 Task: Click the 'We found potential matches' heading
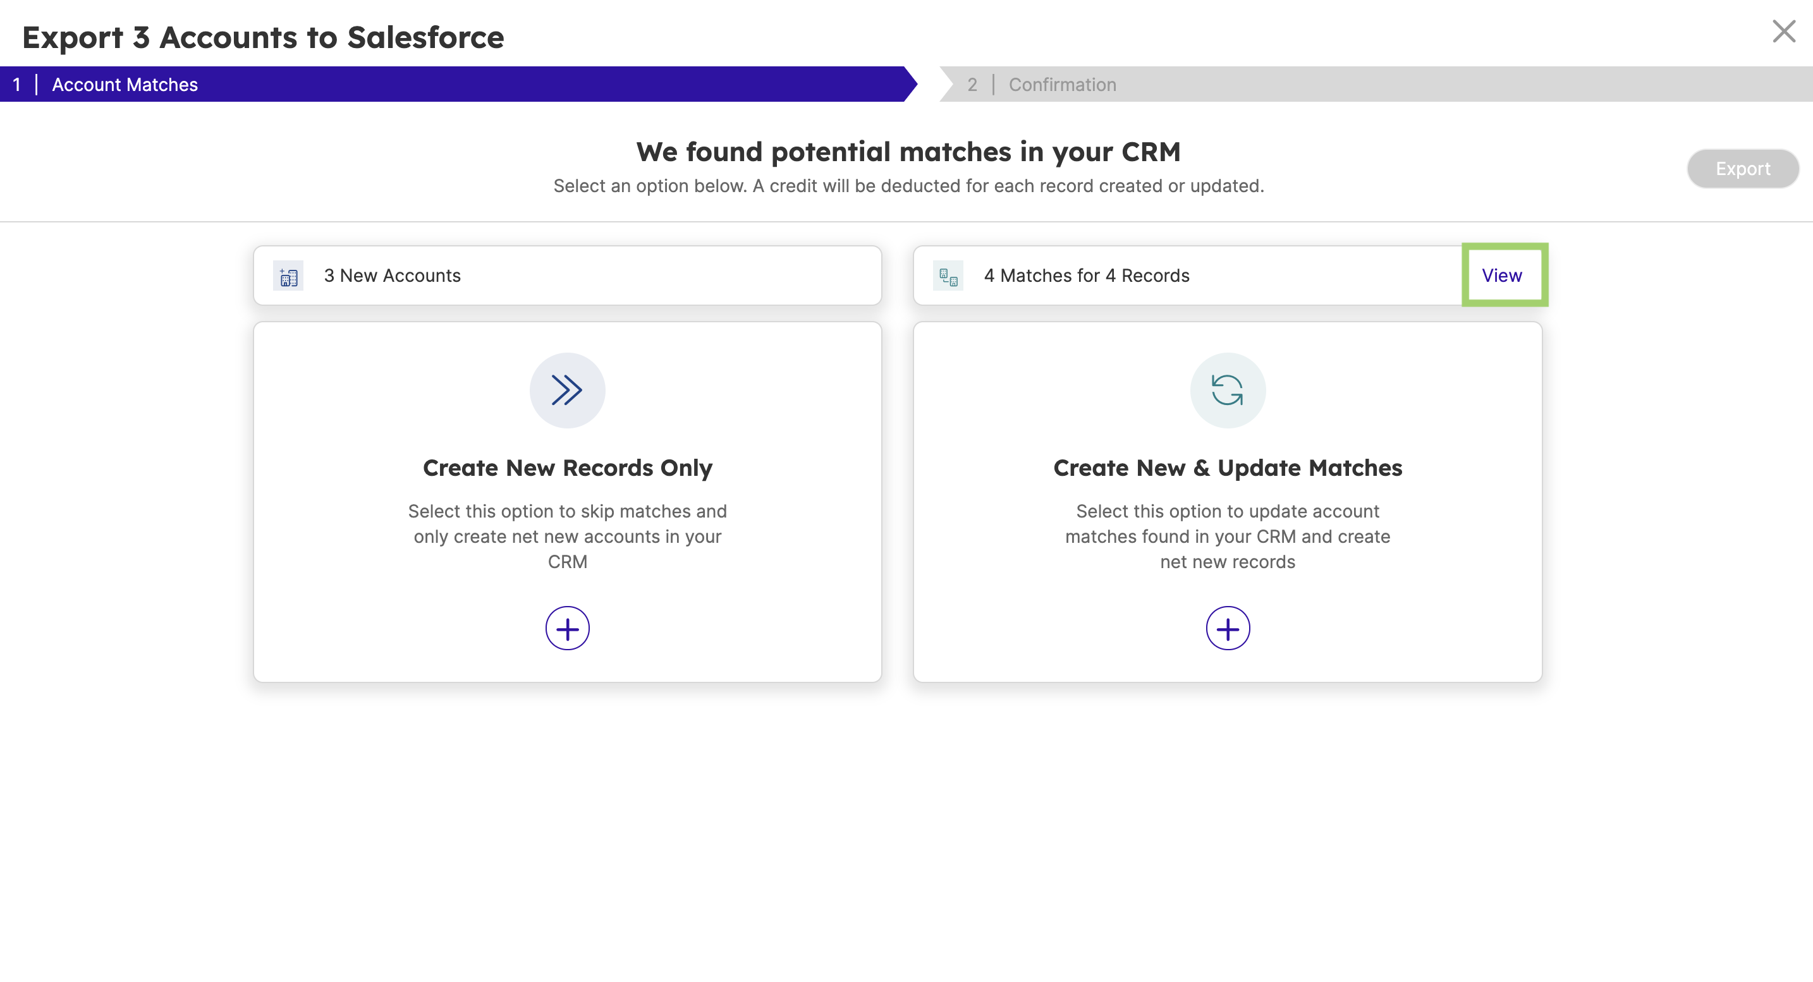(x=908, y=152)
